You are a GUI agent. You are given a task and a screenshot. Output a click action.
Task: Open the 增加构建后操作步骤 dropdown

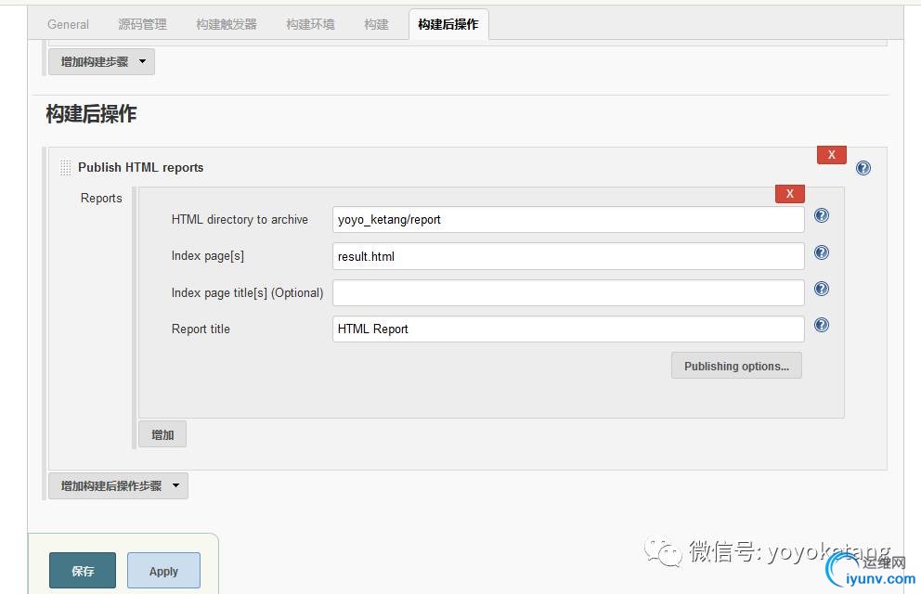118,486
